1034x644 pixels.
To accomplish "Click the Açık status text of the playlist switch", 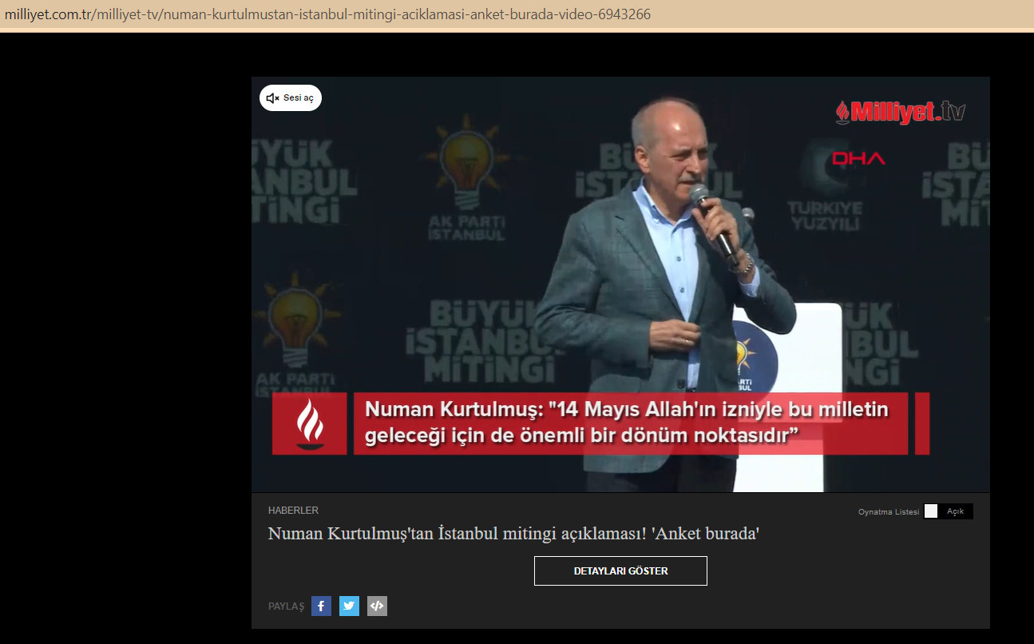I will coord(955,511).
